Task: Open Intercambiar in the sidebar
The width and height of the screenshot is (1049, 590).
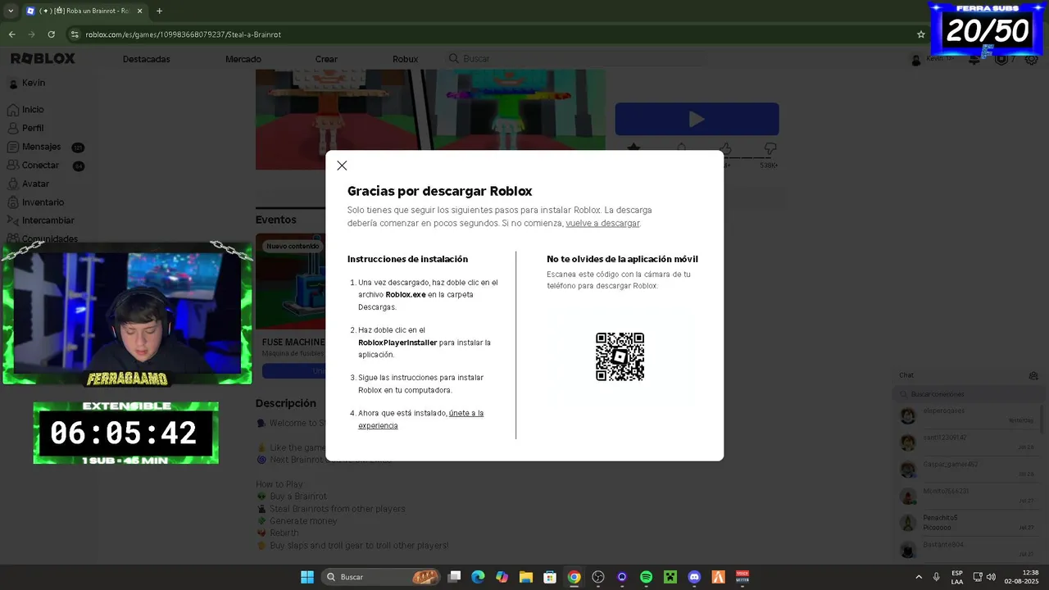Action: (x=41, y=220)
